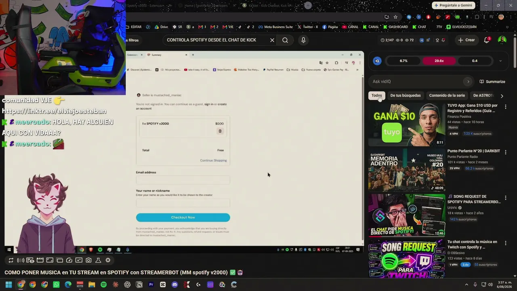Click the Checkout Now button in the video
Image resolution: width=517 pixels, height=291 pixels.
click(x=183, y=217)
